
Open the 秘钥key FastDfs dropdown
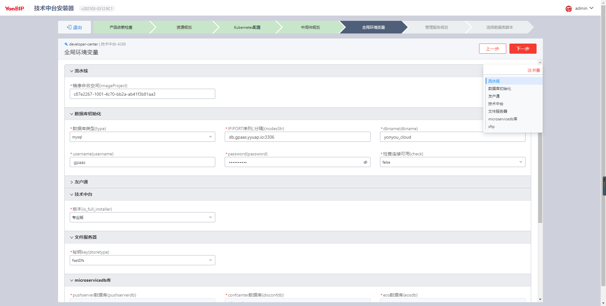[x=142, y=260]
